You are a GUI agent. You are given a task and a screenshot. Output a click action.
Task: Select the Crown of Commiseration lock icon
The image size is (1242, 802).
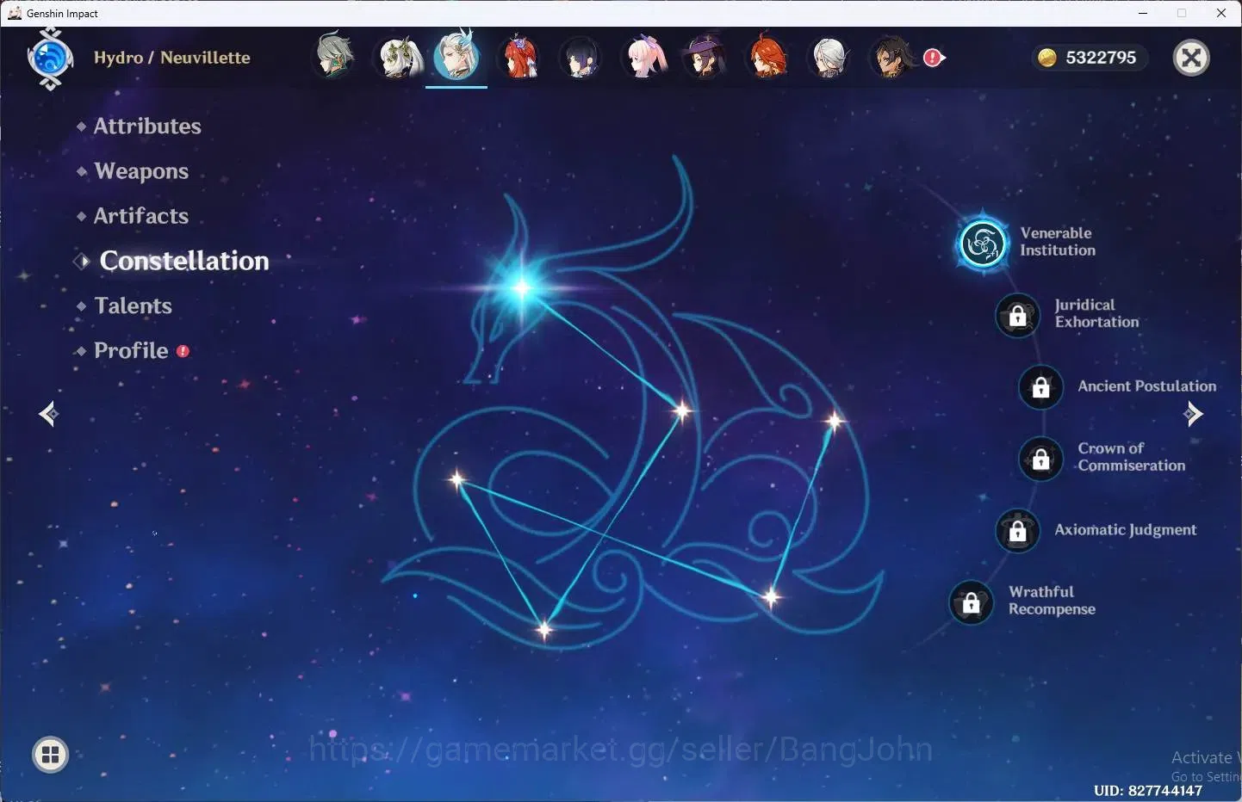point(1040,459)
